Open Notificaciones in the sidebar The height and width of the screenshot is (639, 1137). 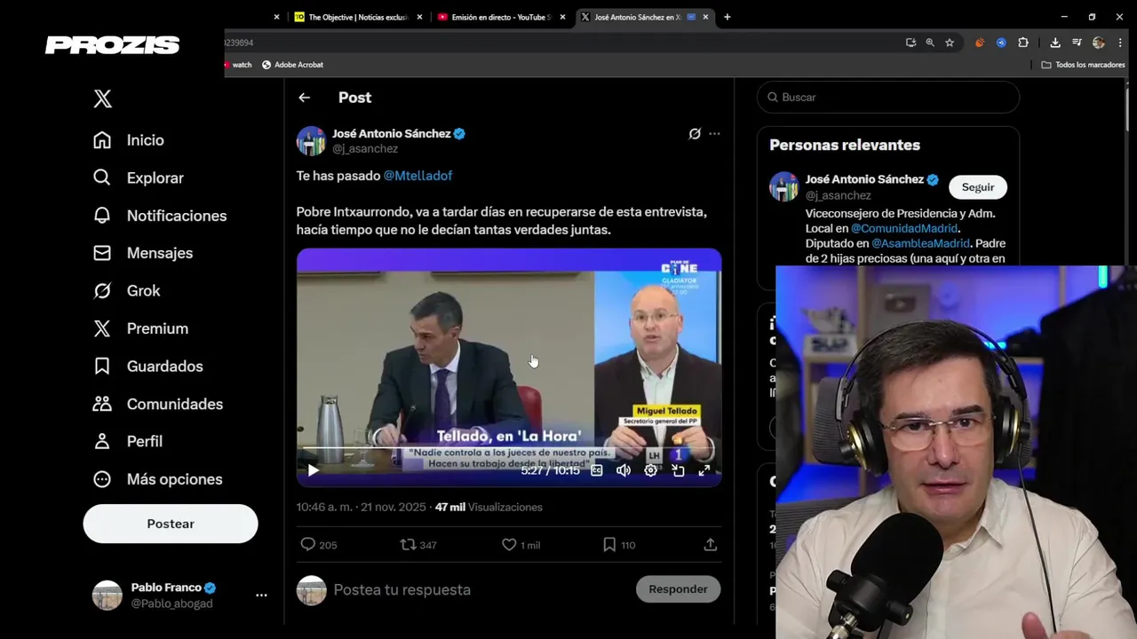click(x=160, y=216)
